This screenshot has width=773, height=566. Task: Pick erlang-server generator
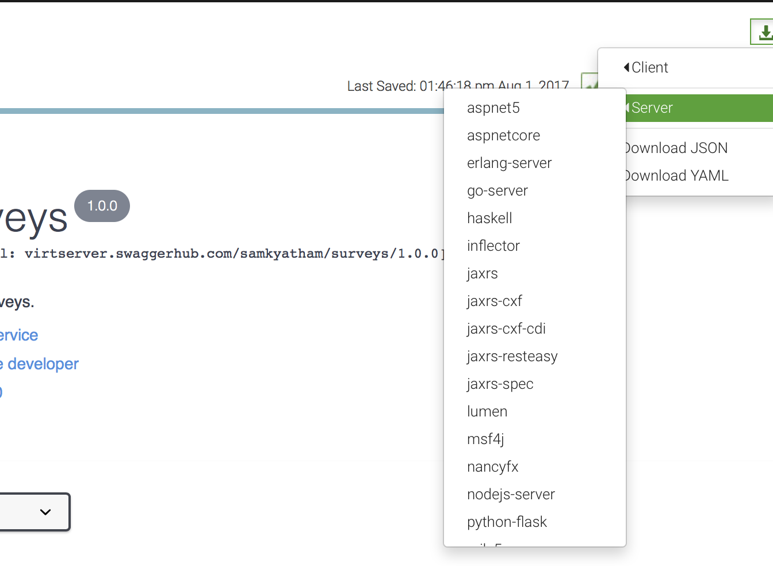509,163
